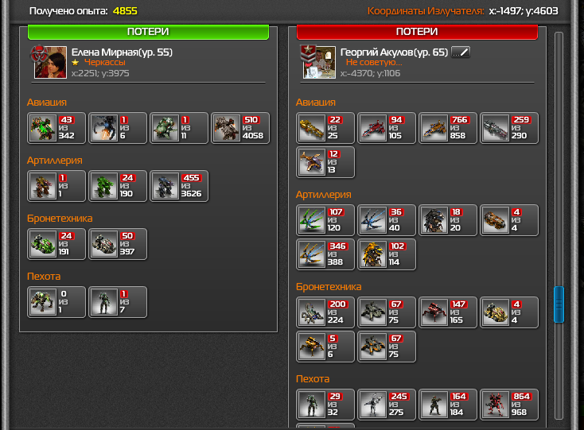The width and height of the screenshot is (584, 430).
Task: Click Георгий Акулов's armored unit 4 из 4
Action: point(509,312)
